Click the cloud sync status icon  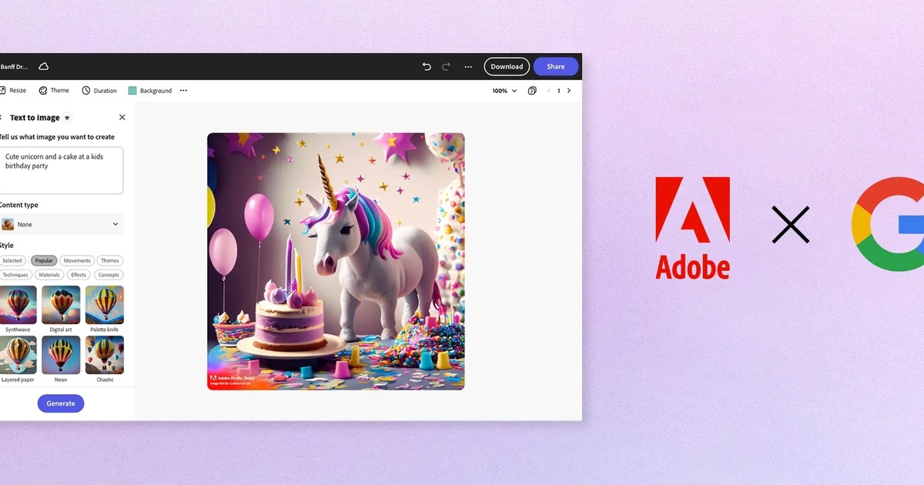(x=43, y=66)
